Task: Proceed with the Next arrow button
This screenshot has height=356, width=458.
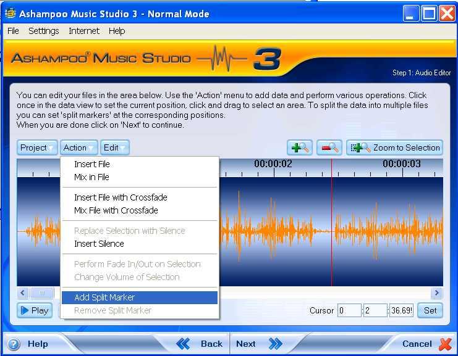Action: (x=259, y=344)
